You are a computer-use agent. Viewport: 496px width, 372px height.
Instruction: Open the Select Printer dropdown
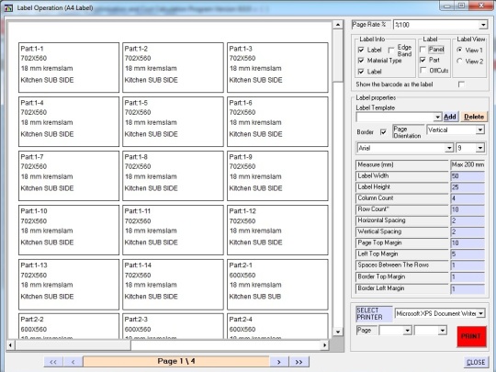[480, 313]
